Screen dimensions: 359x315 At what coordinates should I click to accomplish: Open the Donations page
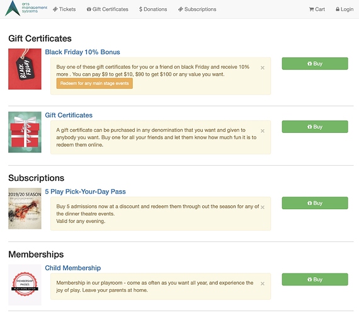(153, 9)
